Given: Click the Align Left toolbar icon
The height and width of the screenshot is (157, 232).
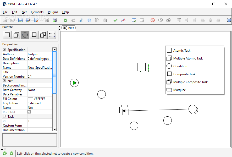Looking at the screenshot, I should coord(203,20).
